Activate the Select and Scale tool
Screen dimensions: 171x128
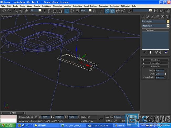tap(77, 11)
